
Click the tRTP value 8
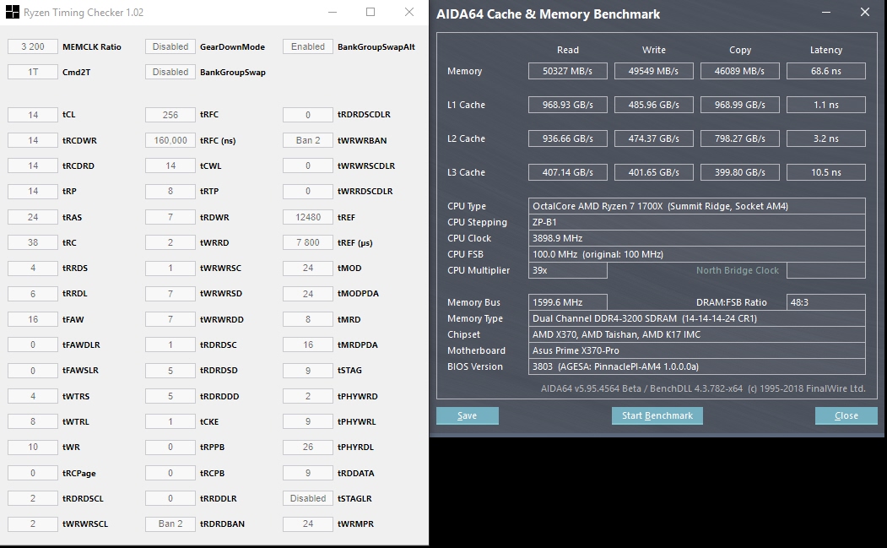pyautogui.click(x=170, y=192)
